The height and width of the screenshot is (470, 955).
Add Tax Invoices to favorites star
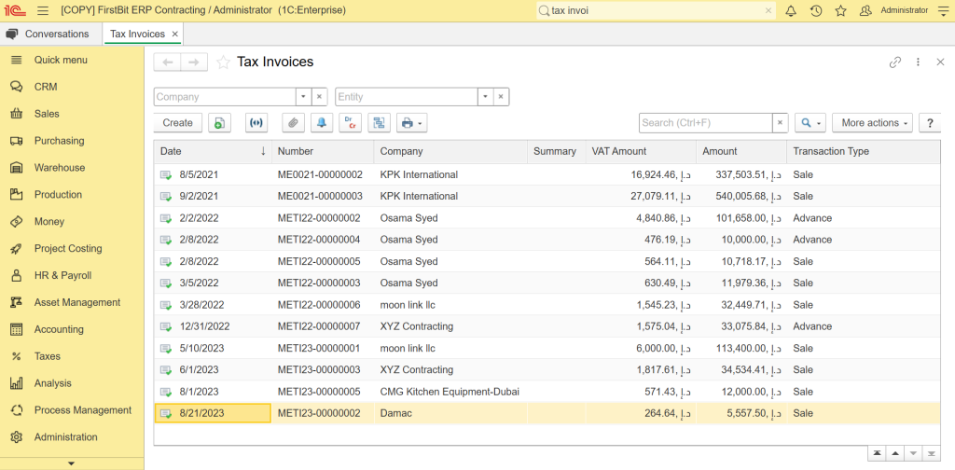(224, 62)
